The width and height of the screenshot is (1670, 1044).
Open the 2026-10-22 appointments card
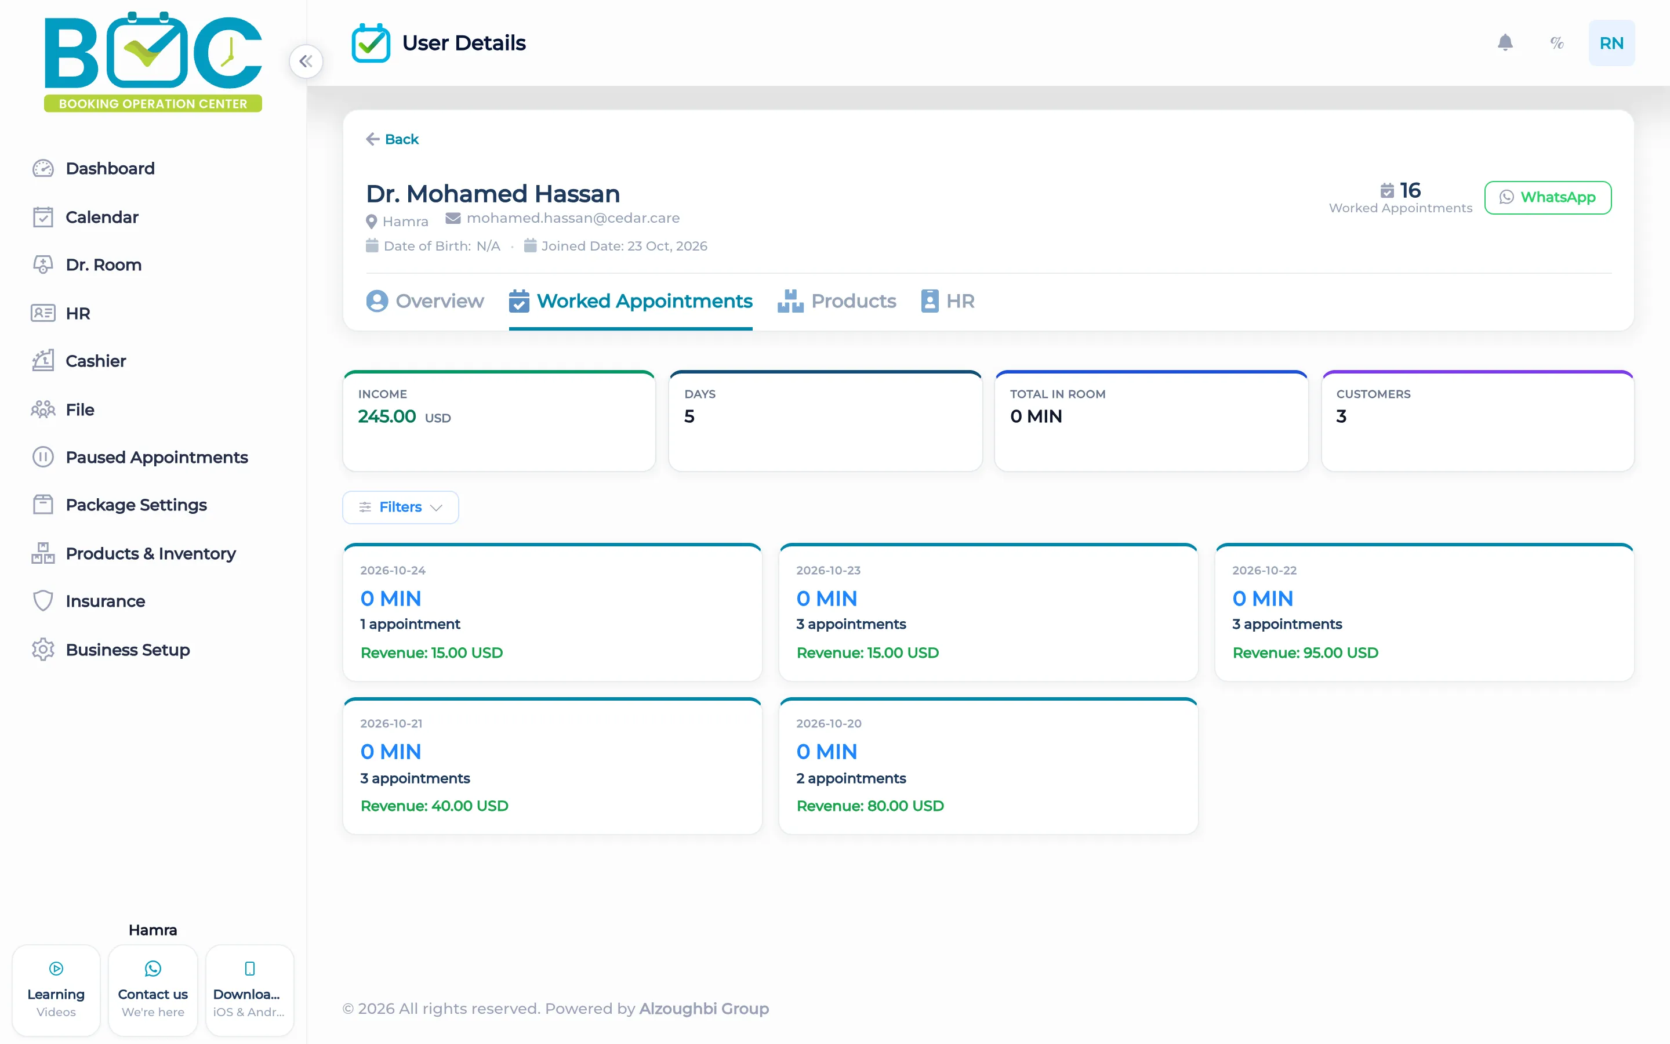(1424, 612)
